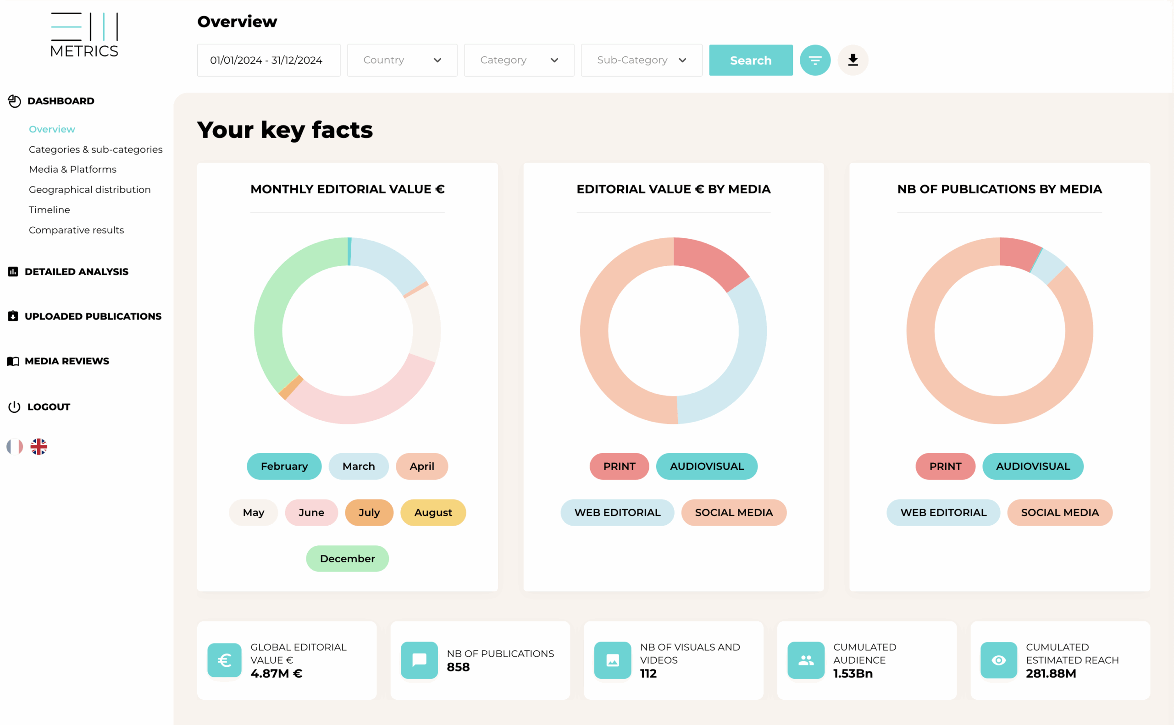This screenshot has height=725, width=1174.
Task: Click the 4.87M € global editorial value
Action: coord(277,673)
